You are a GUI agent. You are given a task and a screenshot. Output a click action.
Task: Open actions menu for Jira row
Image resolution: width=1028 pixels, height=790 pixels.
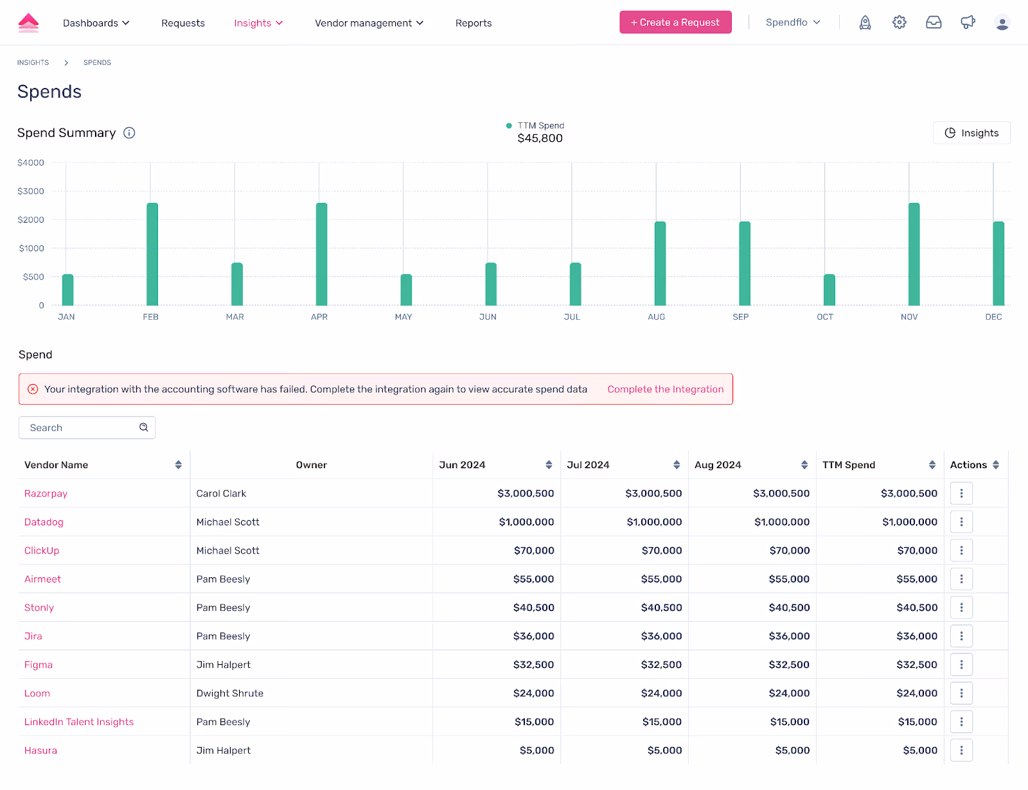click(x=961, y=636)
